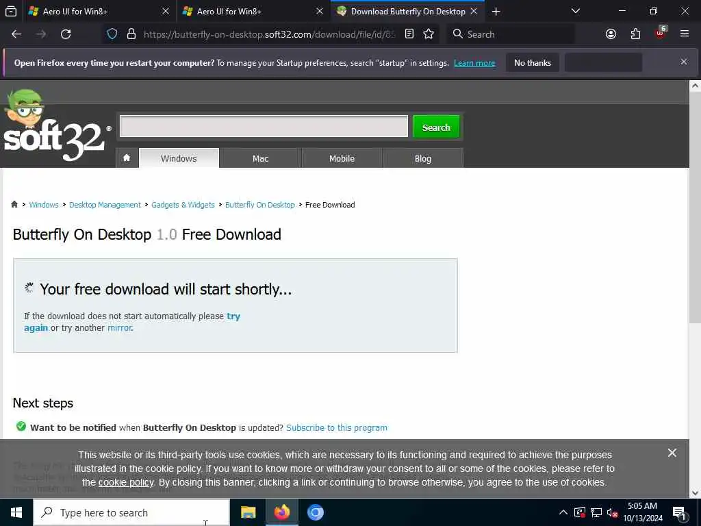Image resolution: width=701 pixels, height=526 pixels.
Task: Bookmark this page with the star icon
Action: pyautogui.click(x=429, y=34)
